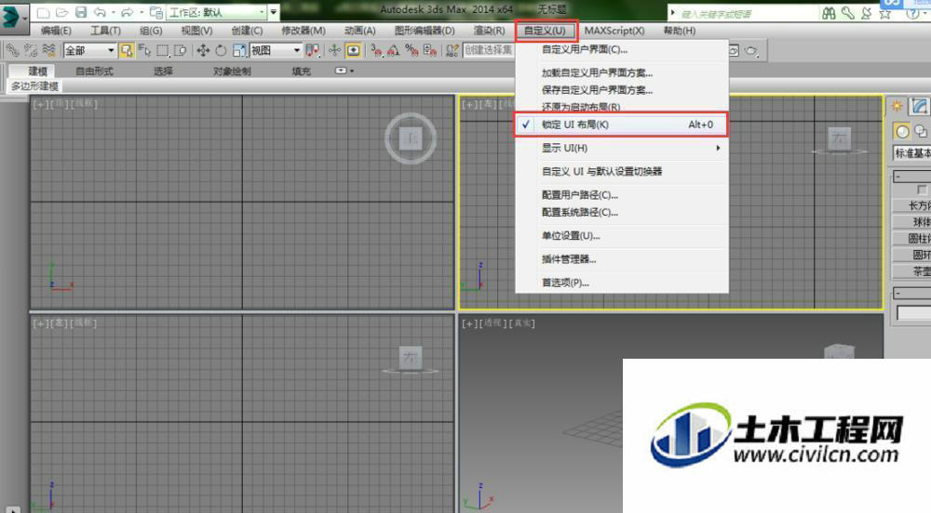The height and width of the screenshot is (513, 931).
Task: Toggle Window/Crossing selection icon
Action: click(x=181, y=51)
